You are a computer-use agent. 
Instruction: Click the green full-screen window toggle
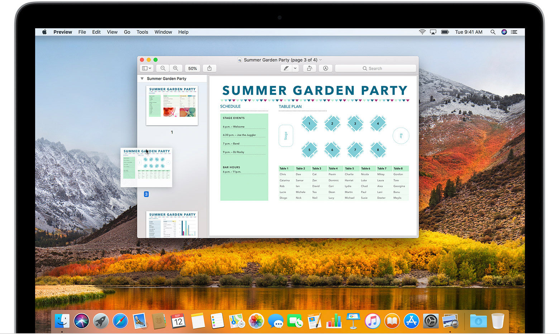point(155,60)
